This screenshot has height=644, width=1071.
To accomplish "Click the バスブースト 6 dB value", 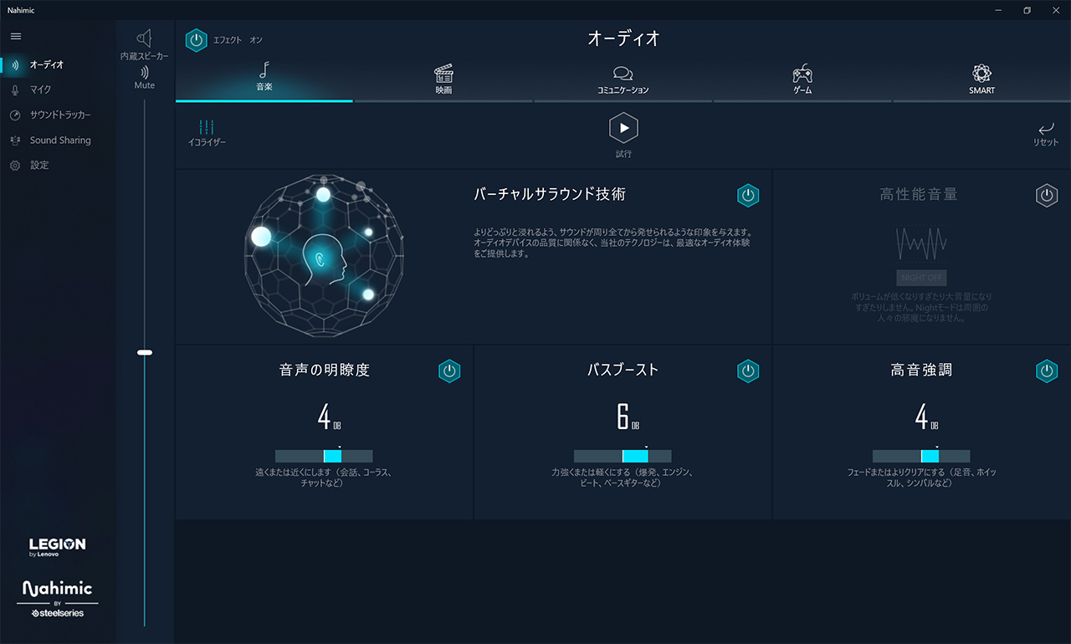I will [628, 417].
